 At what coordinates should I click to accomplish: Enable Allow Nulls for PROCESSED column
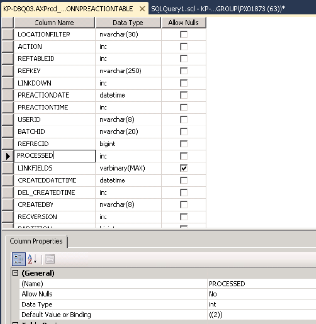(184, 156)
